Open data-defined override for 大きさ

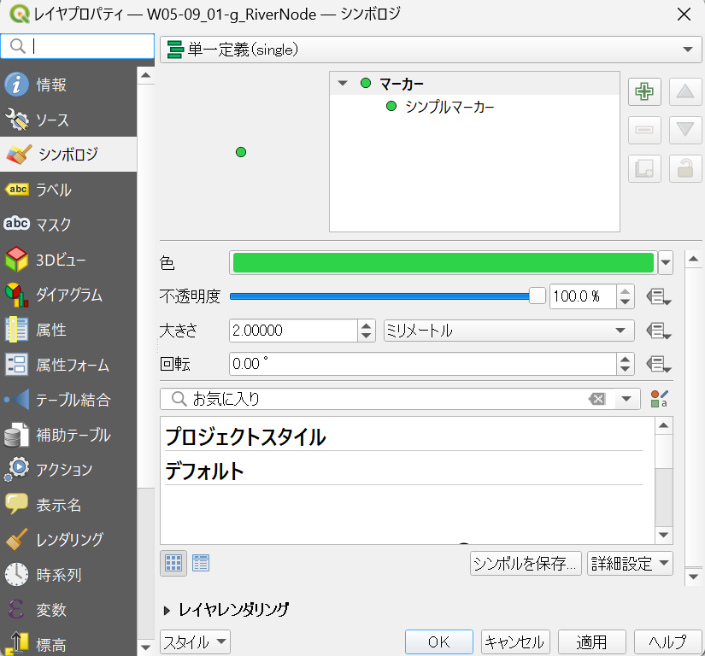tap(658, 331)
